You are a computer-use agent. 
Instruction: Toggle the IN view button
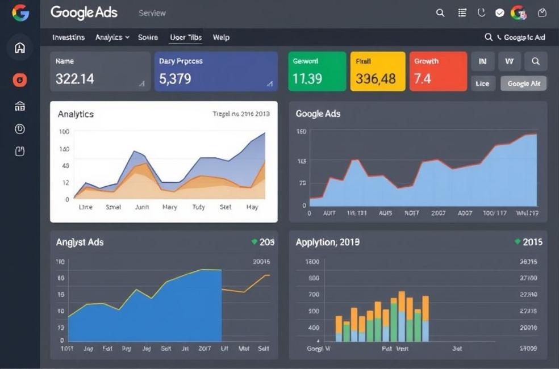point(483,61)
